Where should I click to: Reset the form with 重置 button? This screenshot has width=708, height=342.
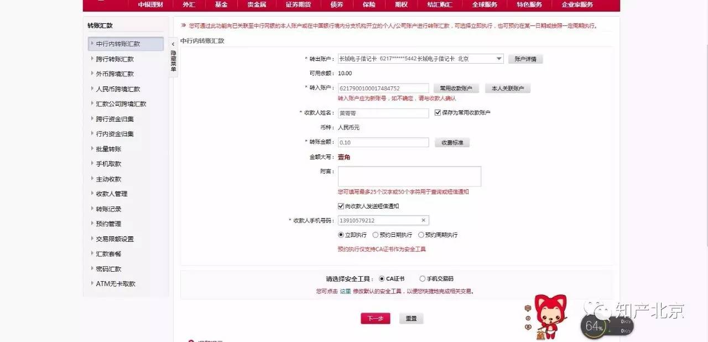pos(411,319)
